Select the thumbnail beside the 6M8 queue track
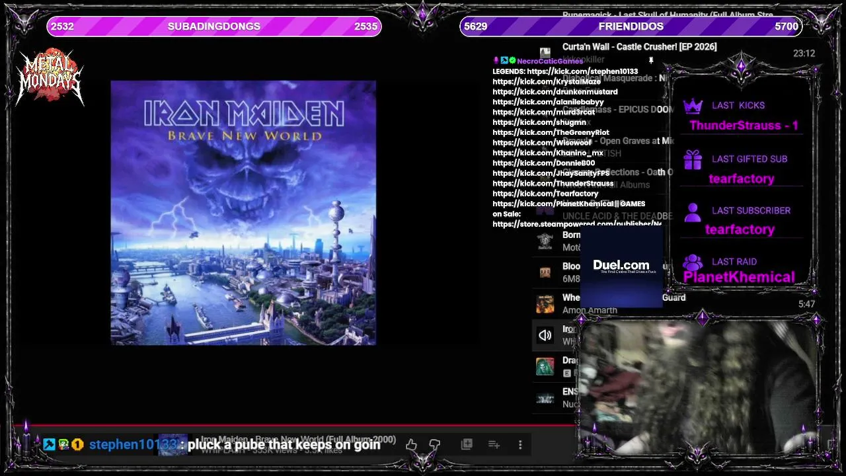The image size is (846, 476). [545, 272]
